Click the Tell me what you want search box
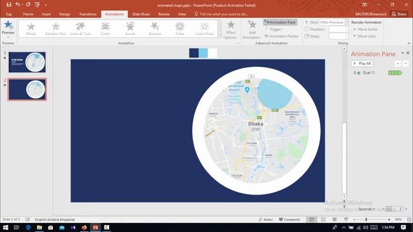Viewport: 413px width, 232px height. pos(221,14)
